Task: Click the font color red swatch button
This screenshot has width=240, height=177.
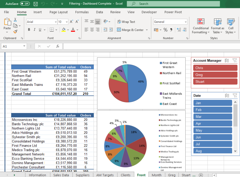Action: (x=73, y=30)
